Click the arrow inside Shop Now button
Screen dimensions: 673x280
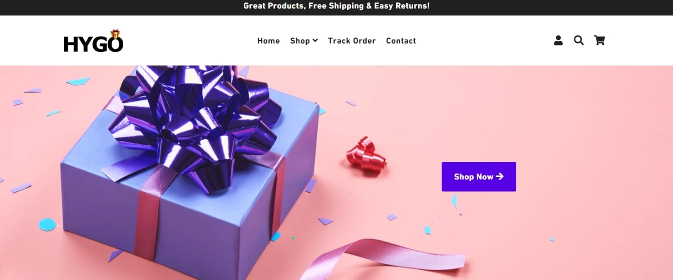coord(500,176)
